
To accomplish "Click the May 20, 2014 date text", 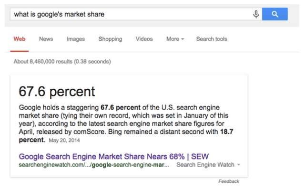I will (x=64, y=141).
